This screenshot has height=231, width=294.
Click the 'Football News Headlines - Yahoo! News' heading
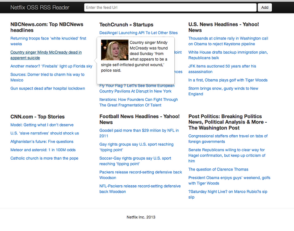click(x=139, y=119)
